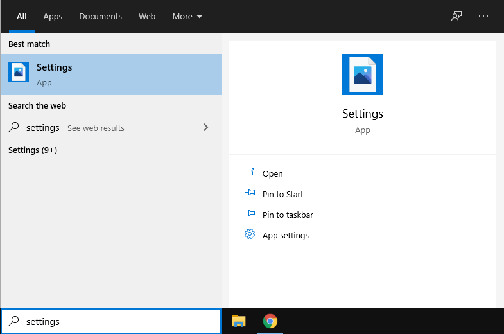Click the Settings app icon in best match
504x334 pixels.
point(19,72)
